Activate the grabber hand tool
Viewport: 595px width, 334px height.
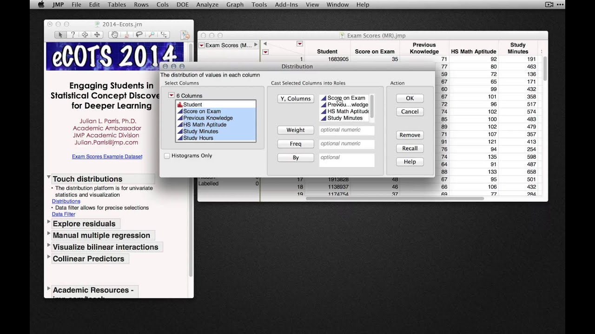coord(114,35)
